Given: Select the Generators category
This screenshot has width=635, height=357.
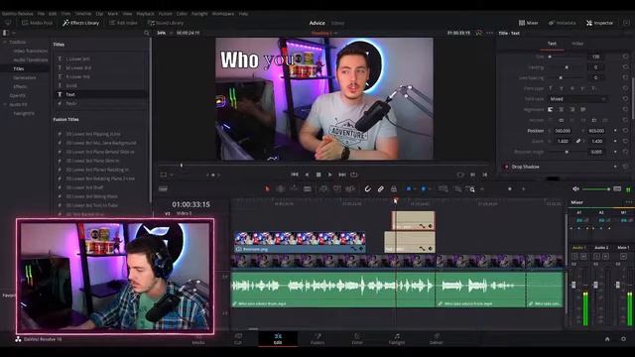Looking at the screenshot, I should [24, 77].
